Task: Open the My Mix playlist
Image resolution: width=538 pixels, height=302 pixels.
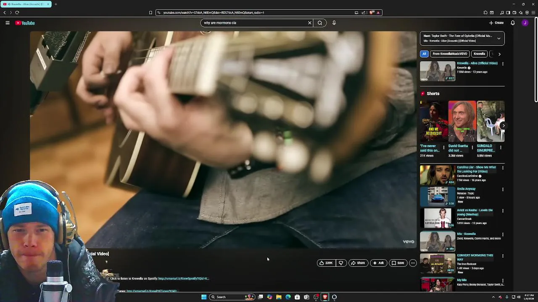Action: (x=438, y=284)
